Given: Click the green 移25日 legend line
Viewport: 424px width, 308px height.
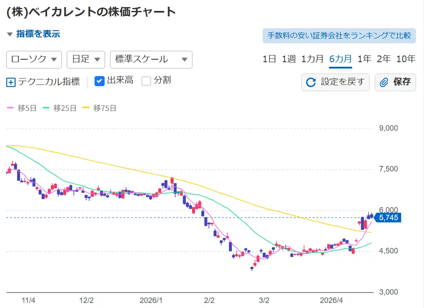Looking at the screenshot, I should (46, 108).
